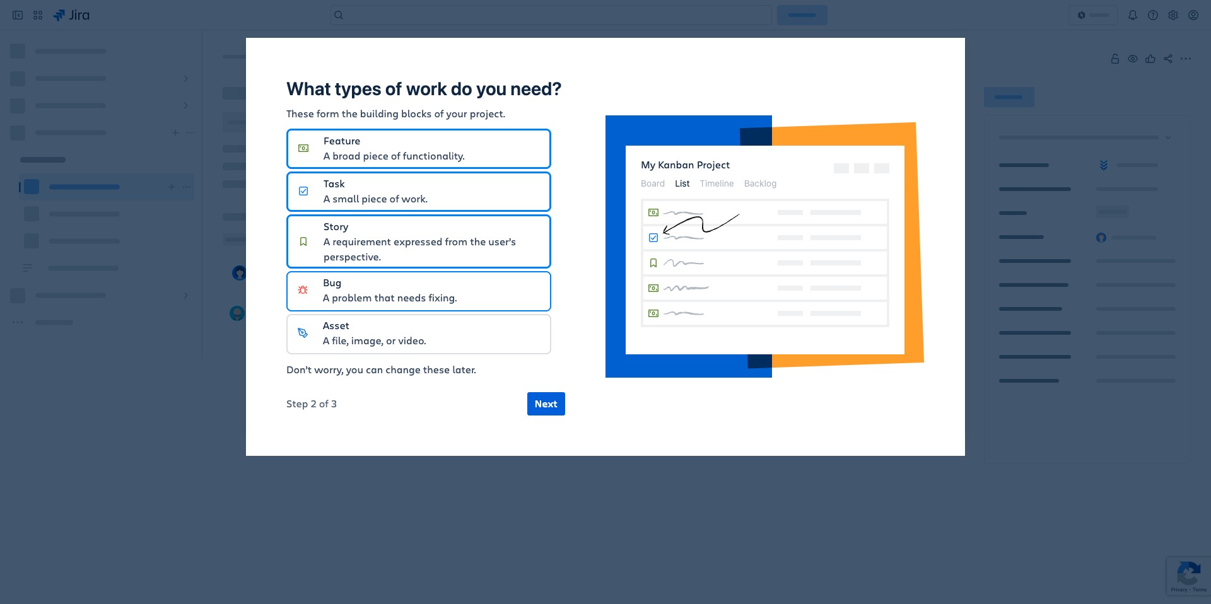Click the search field in top bar
This screenshot has width=1211, height=604.
click(551, 15)
